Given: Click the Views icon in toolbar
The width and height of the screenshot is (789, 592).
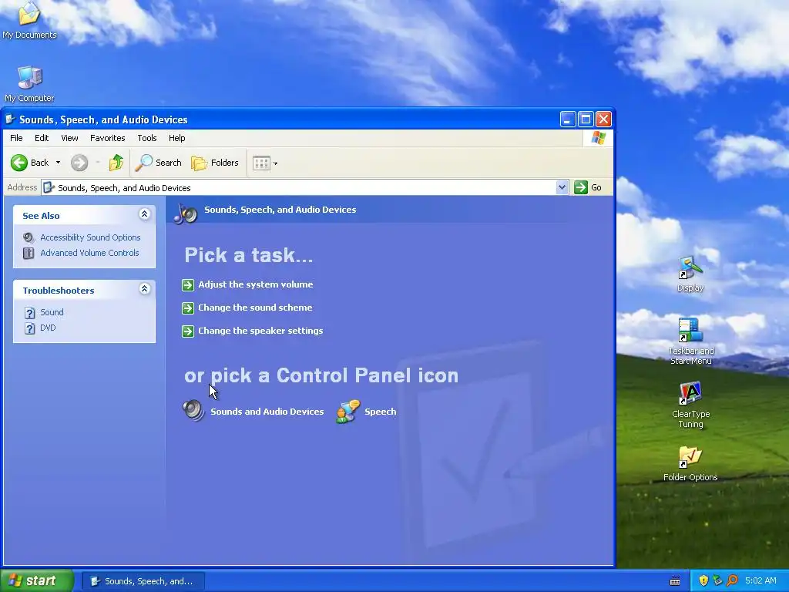Looking at the screenshot, I should click(x=261, y=163).
